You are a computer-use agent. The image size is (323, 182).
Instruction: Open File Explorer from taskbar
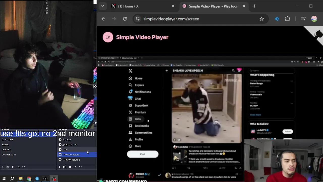pos(21,179)
